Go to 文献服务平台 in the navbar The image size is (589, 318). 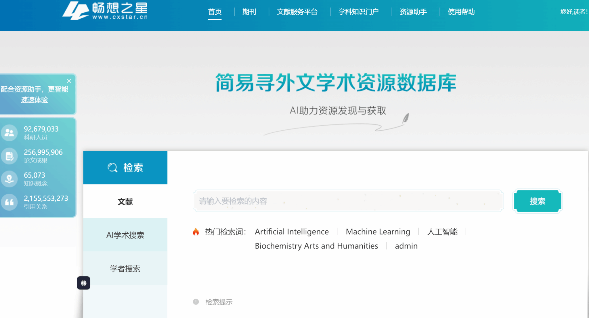click(x=297, y=12)
